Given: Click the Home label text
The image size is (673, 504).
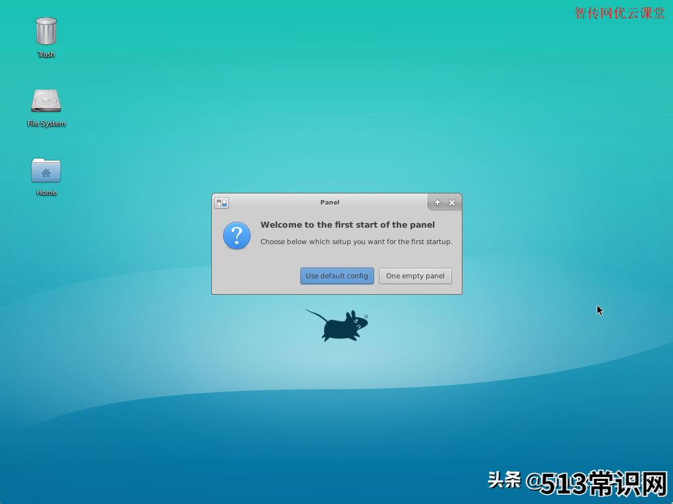Looking at the screenshot, I should point(46,192).
